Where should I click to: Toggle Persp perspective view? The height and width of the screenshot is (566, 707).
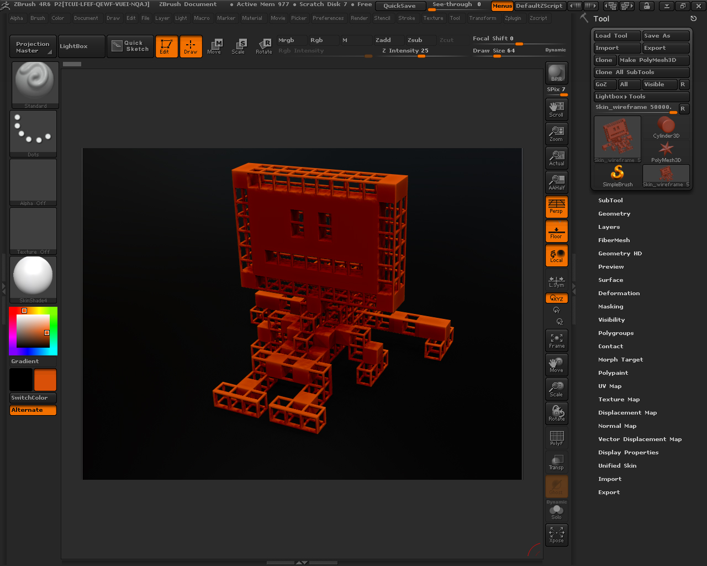(556, 206)
